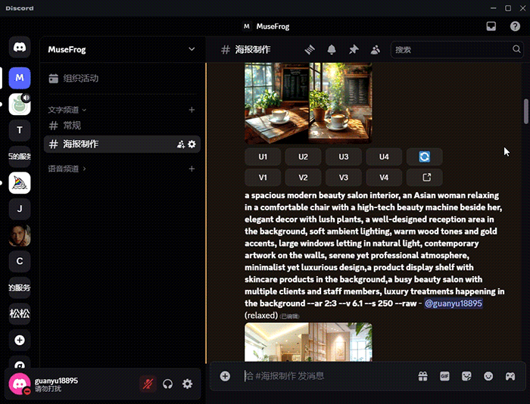Expand the 语音频道 category
This screenshot has height=404, width=530.
67,169
